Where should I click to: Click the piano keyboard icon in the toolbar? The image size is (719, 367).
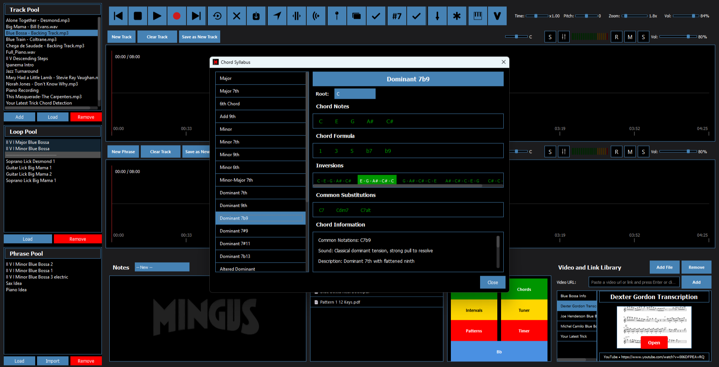click(477, 16)
